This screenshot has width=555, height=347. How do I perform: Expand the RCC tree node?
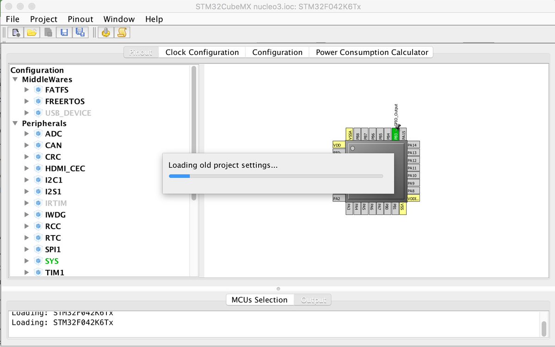tap(27, 226)
